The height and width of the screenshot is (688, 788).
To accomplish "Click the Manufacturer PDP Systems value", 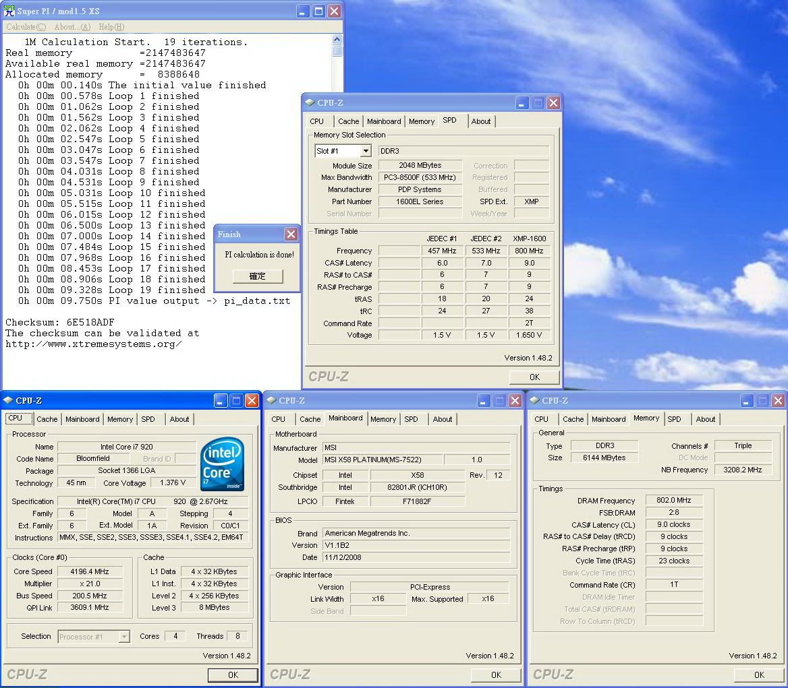I will pyautogui.click(x=420, y=190).
